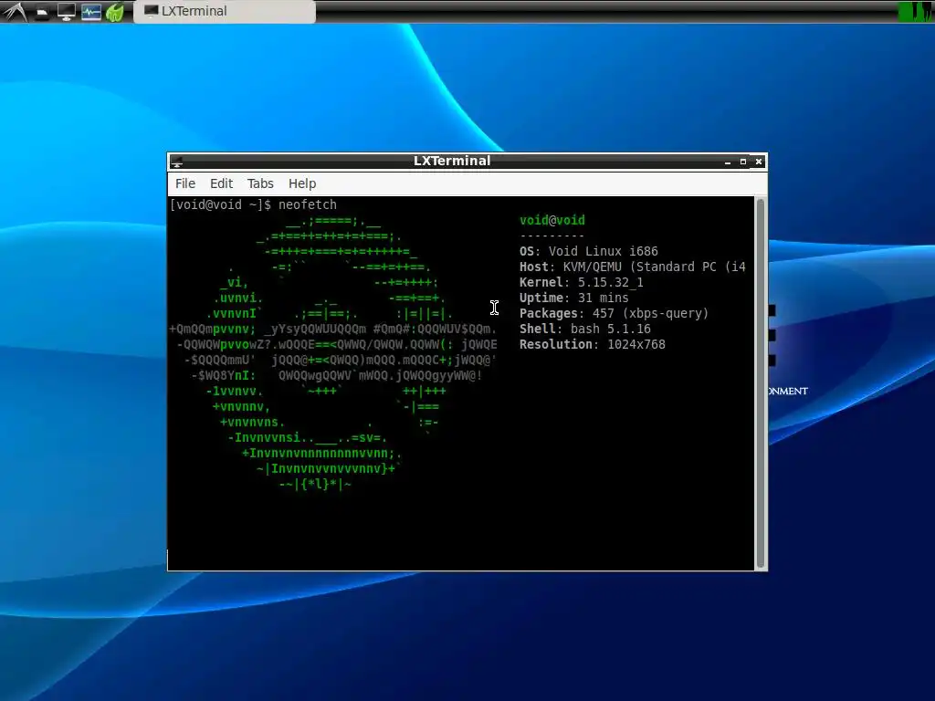
Task: Open the File menu in LXTerminal
Action: tap(184, 183)
